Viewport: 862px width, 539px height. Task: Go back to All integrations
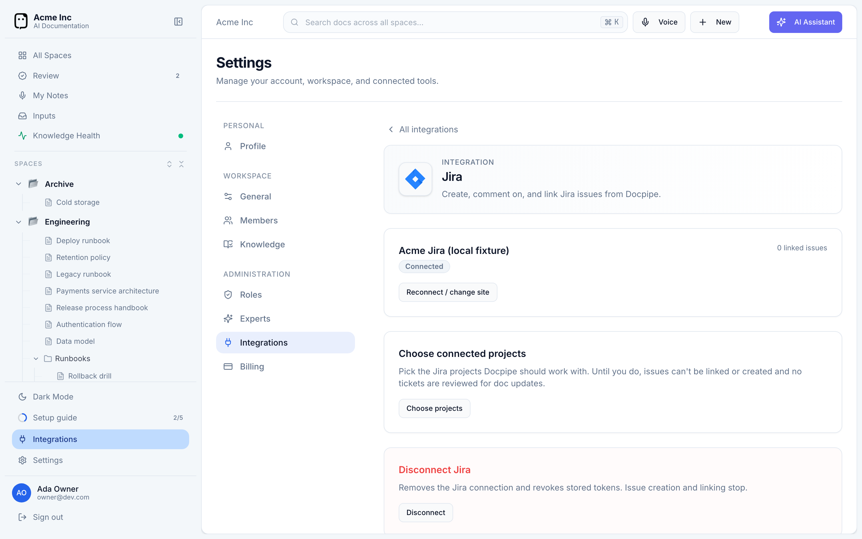[423, 129]
